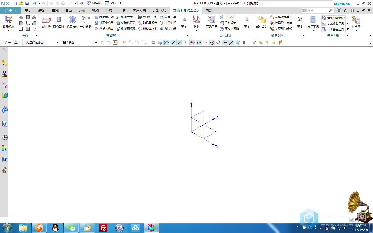Image resolution: width=373 pixels, height=233 pixels.
Task: Toggle snap to midpoint
Action: 179,42
